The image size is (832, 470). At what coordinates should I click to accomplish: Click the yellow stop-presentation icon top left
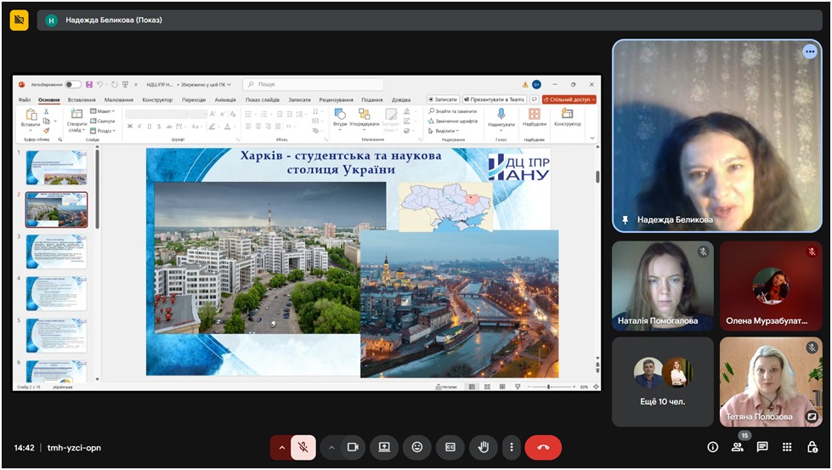pos(19,20)
